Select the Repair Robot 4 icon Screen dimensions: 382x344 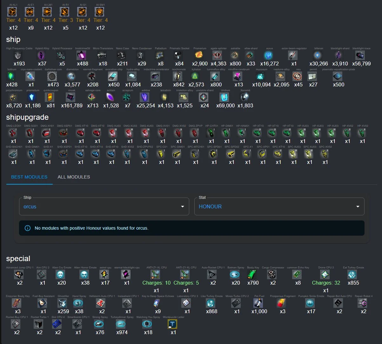pos(363,303)
